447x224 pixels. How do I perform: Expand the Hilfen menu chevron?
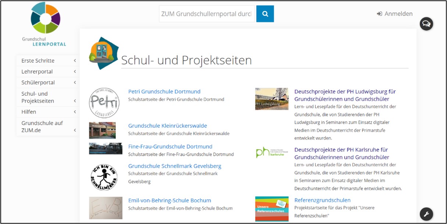(75, 112)
